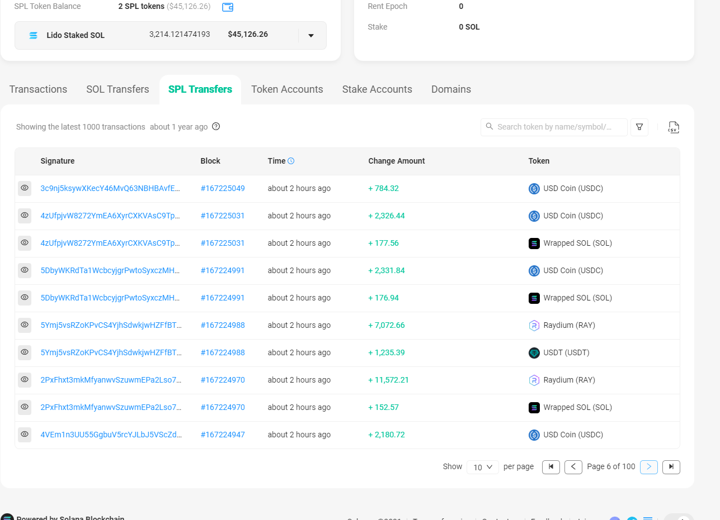The height and width of the screenshot is (520, 720).
Task: Open the filter funnel icon
Action: pyautogui.click(x=639, y=127)
